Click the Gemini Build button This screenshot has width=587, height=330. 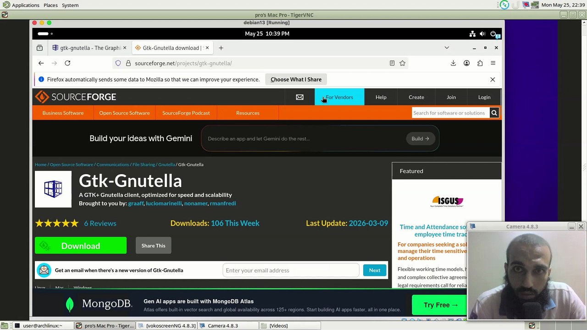click(x=420, y=138)
